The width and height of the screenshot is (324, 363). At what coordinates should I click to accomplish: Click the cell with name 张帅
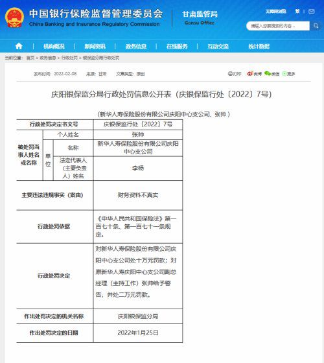pos(138,135)
